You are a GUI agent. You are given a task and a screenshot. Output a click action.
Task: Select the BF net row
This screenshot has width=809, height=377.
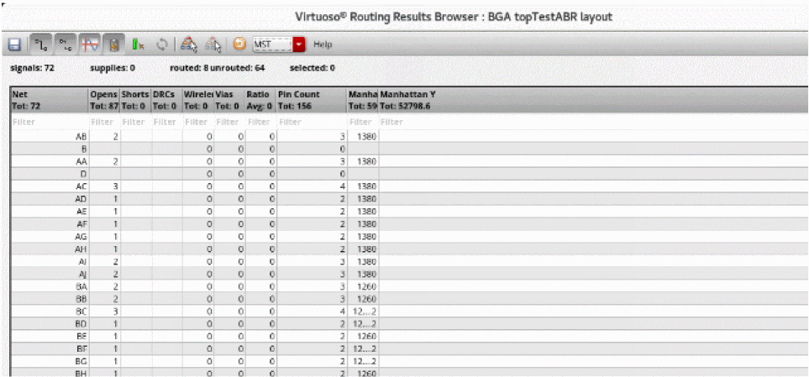(409, 348)
